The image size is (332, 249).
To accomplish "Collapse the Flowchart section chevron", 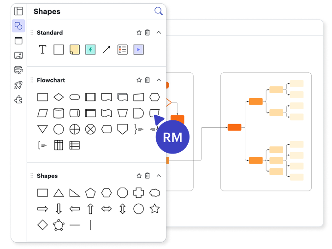I will coord(159,80).
